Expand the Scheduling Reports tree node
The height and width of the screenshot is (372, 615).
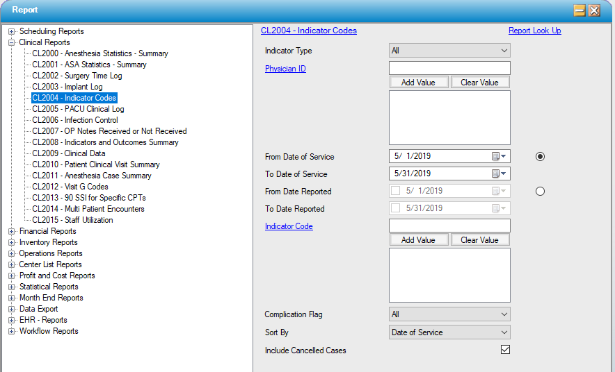pyautogui.click(x=12, y=31)
